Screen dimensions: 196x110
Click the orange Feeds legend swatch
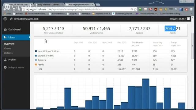pyautogui.click(x=36, y=64)
